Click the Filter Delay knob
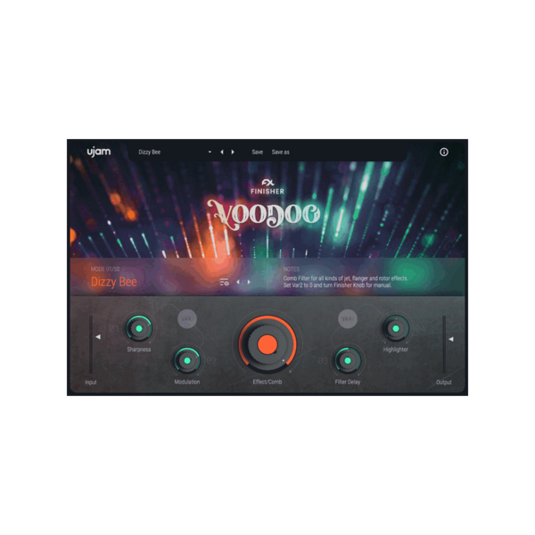Image resolution: width=535 pixels, height=535 pixels. click(348, 360)
